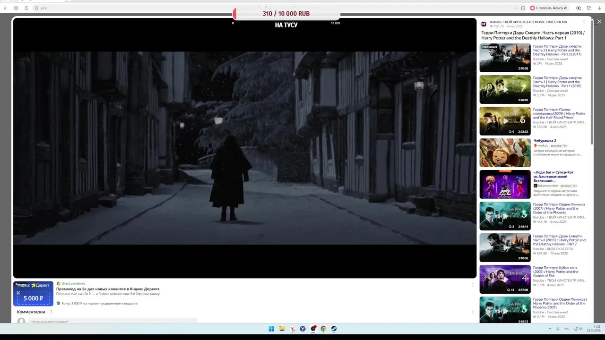Click the shield site-protection icon in address bar
The image size is (605, 340).
click(x=36, y=8)
